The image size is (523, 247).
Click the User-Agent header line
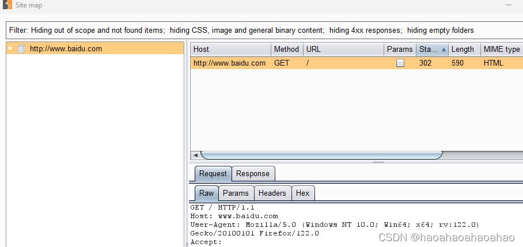click(335, 225)
